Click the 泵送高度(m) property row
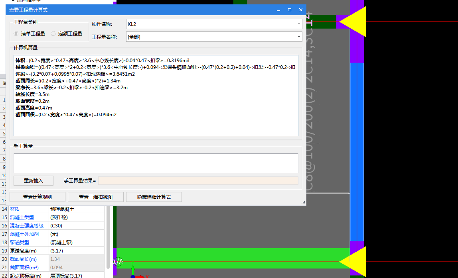 point(53,251)
